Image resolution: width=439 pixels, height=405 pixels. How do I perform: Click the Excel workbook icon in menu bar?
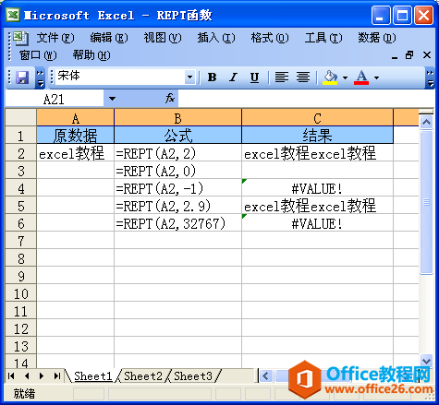point(20,38)
